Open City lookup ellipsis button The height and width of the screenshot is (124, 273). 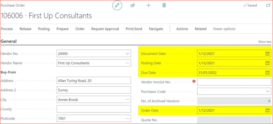(x=128, y=100)
